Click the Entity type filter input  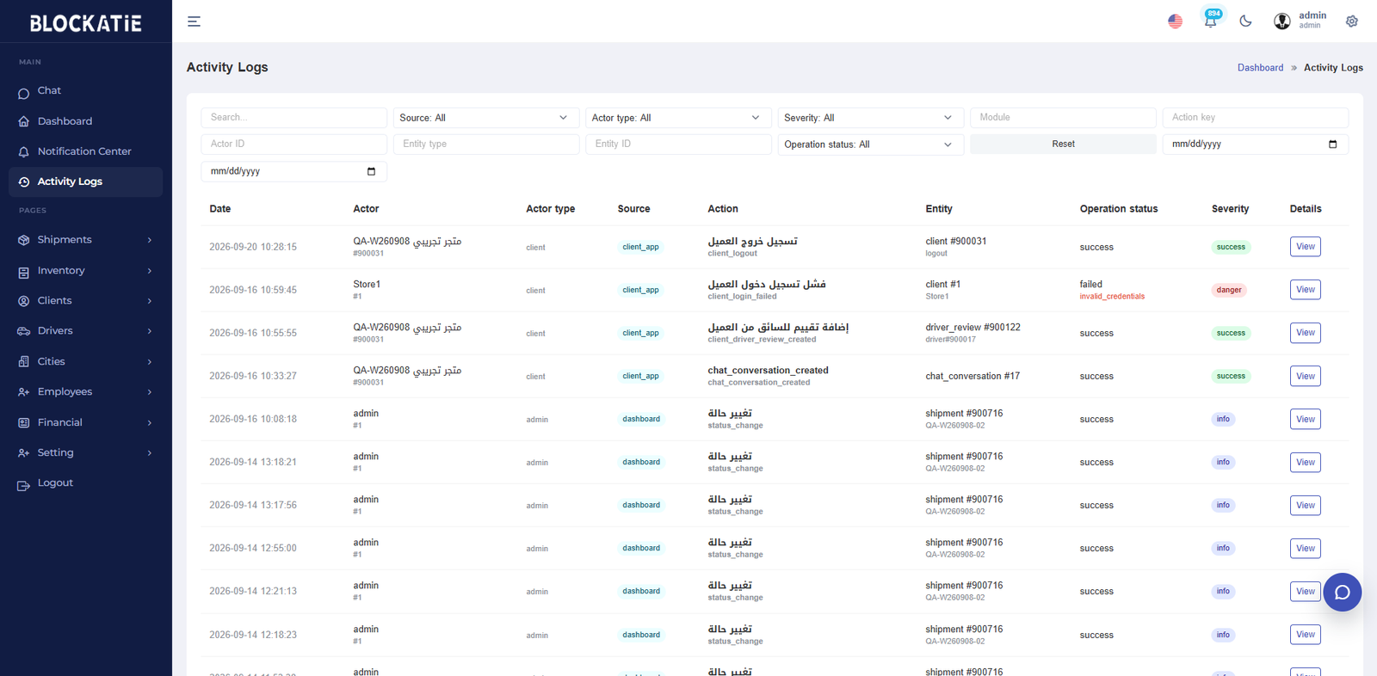click(486, 144)
